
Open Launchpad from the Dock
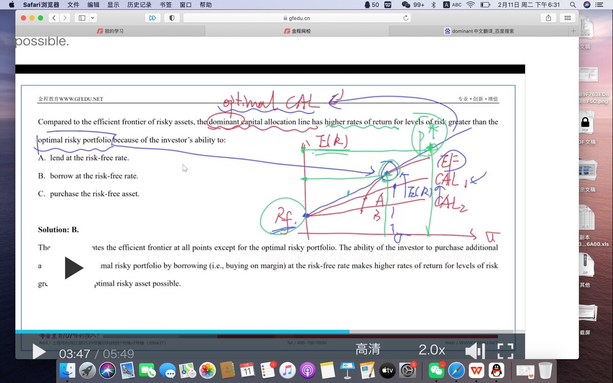click(x=87, y=370)
